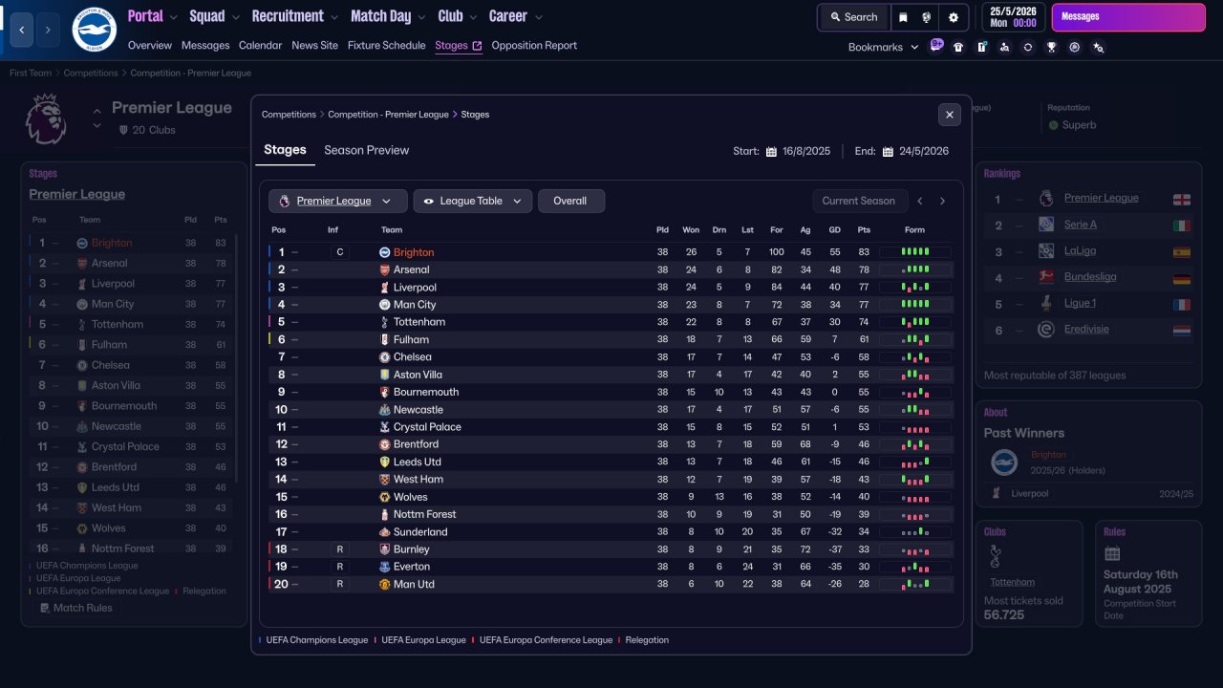
Task: Open the bookmark icon next to Search
Action: [904, 17]
